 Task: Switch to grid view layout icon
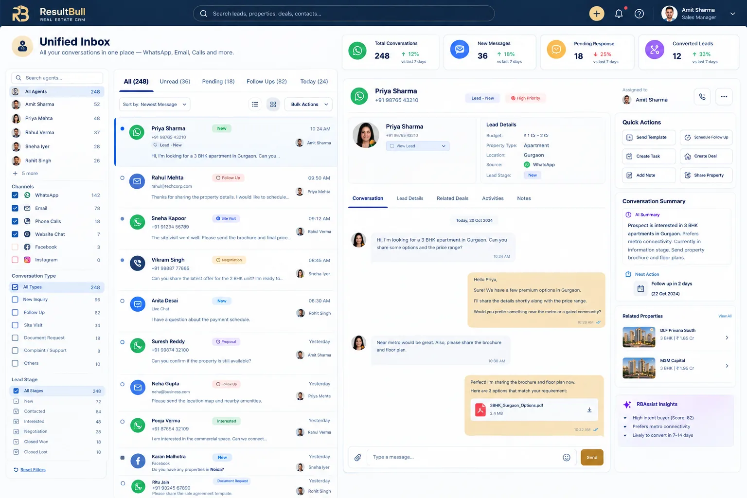tap(273, 104)
